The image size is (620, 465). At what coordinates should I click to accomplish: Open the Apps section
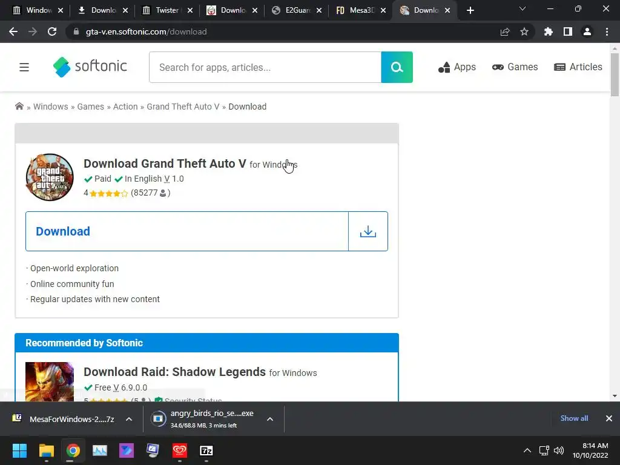pos(457,67)
